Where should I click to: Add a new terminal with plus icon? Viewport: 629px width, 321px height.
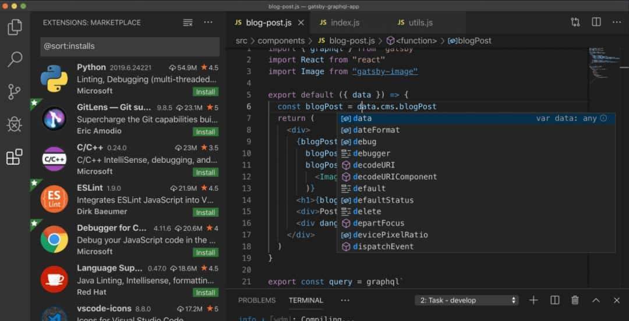533,300
